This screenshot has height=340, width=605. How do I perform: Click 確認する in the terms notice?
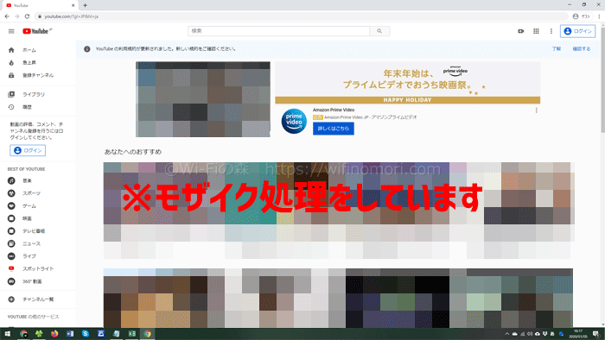(581, 49)
